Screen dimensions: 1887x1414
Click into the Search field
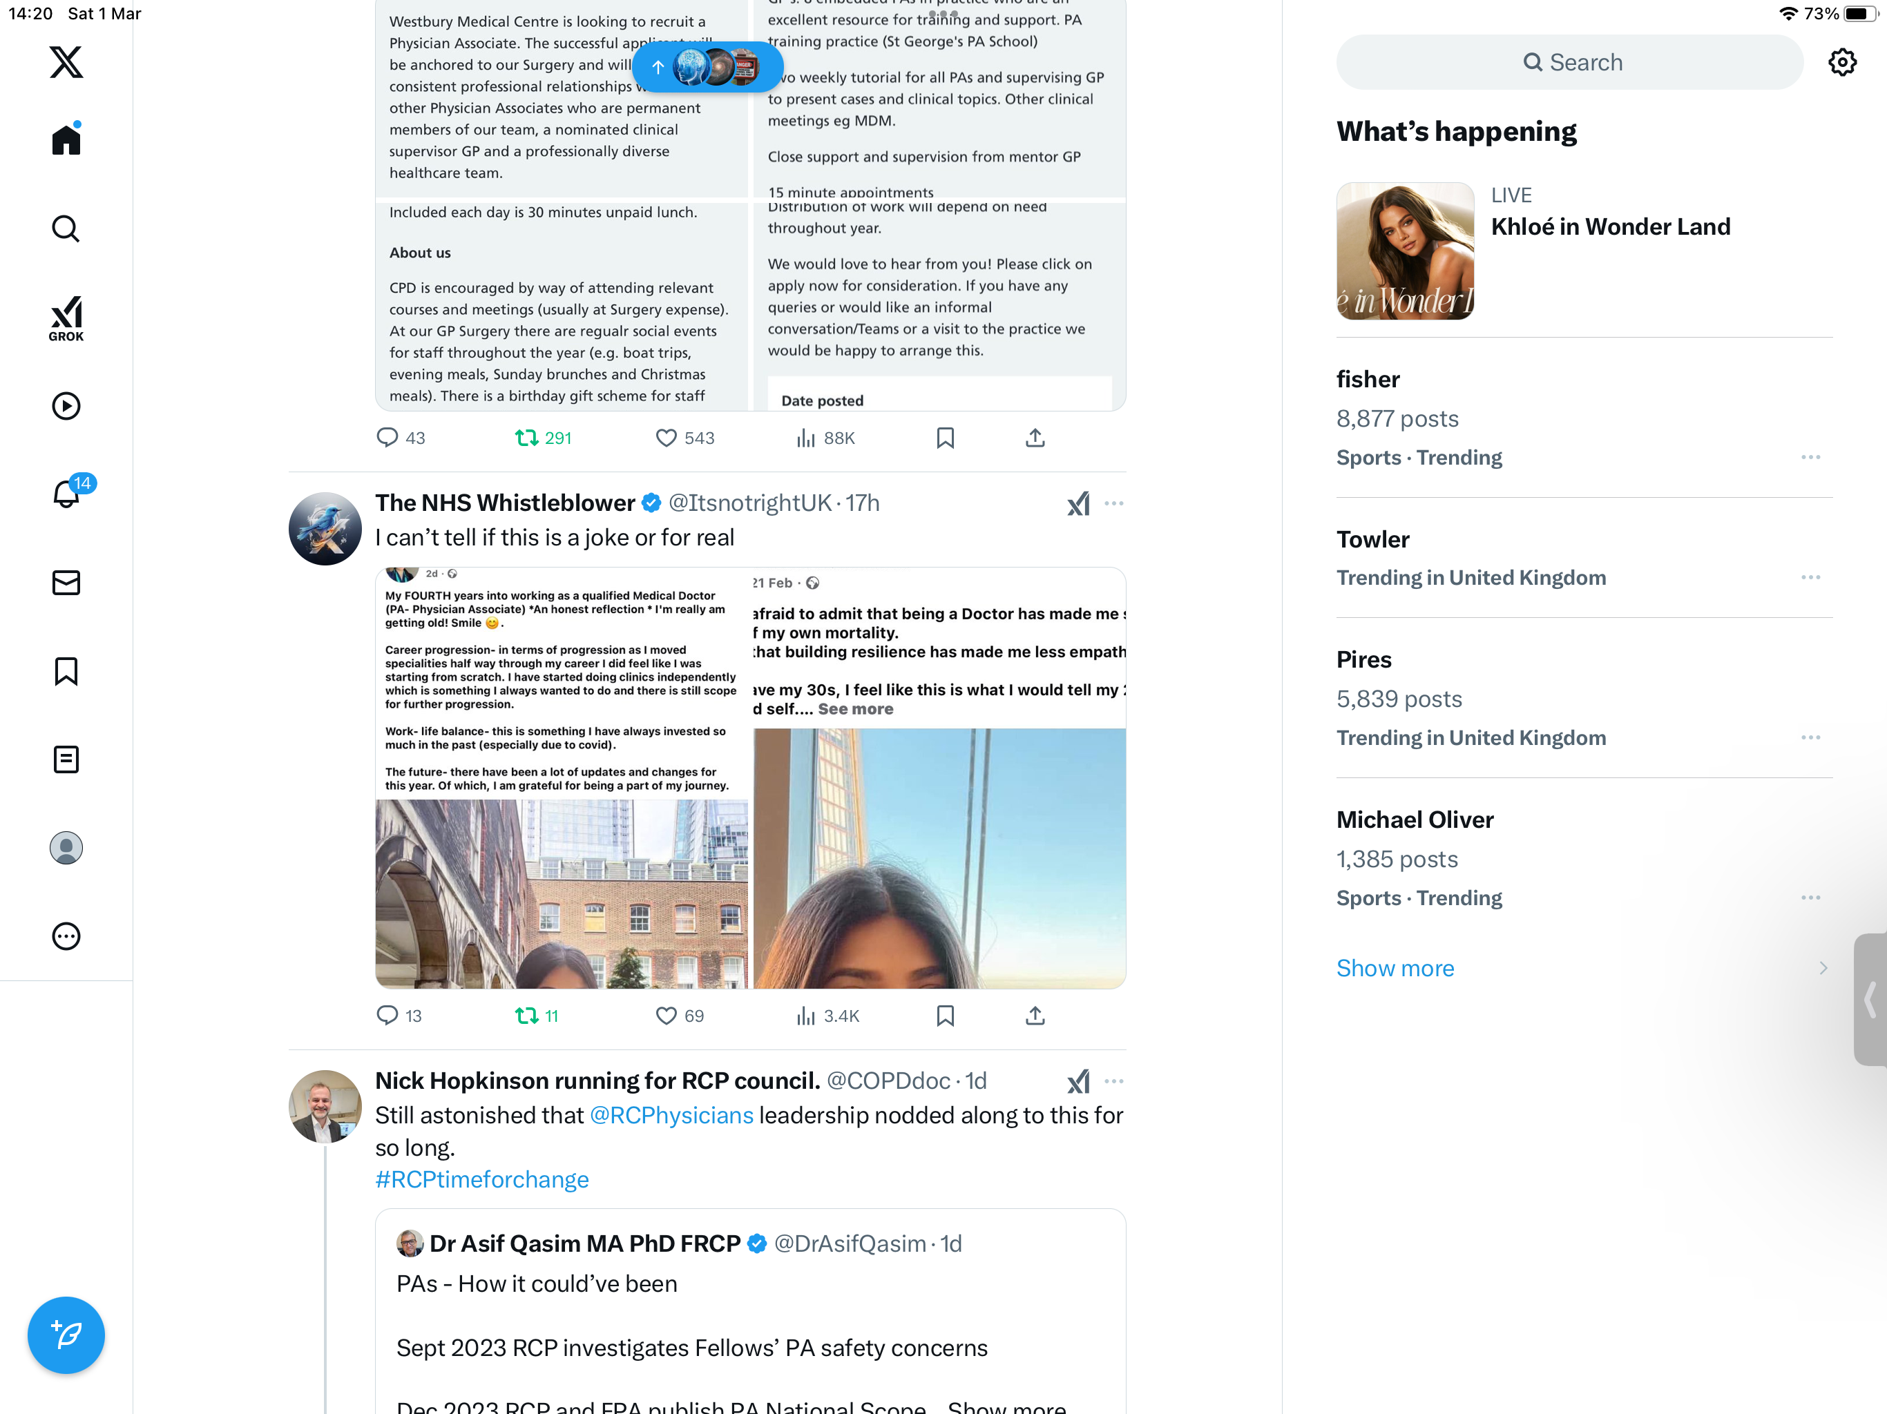pos(1569,62)
